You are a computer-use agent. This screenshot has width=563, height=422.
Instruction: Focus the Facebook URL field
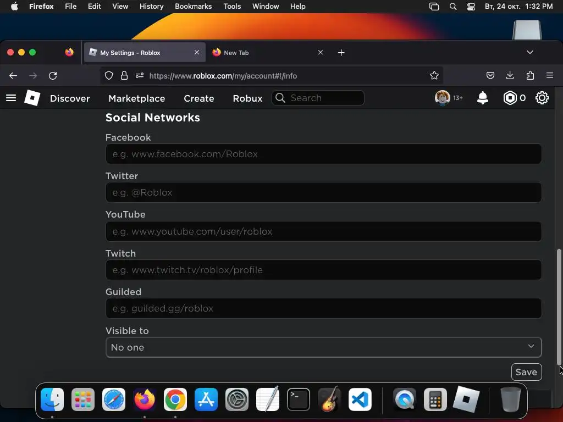(x=323, y=154)
